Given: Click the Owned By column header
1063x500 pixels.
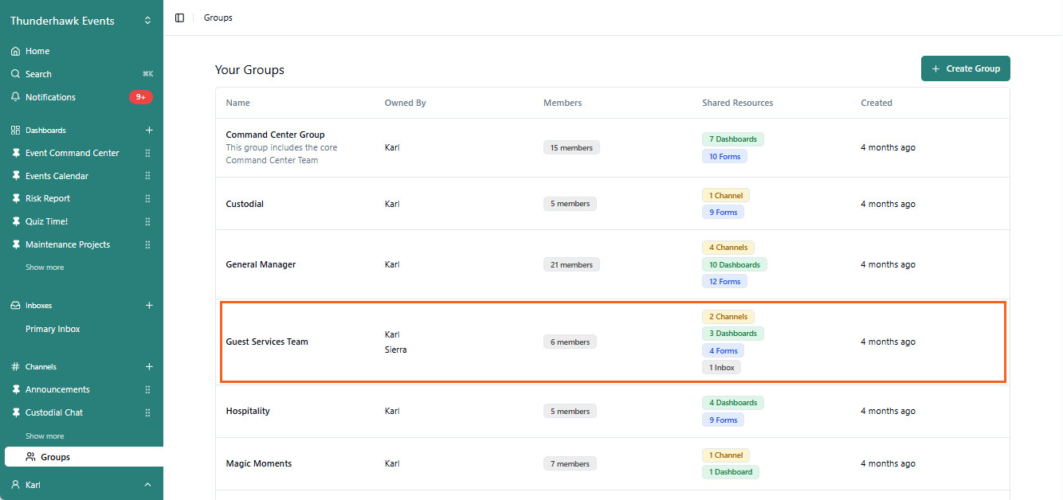Looking at the screenshot, I should pyautogui.click(x=405, y=103).
